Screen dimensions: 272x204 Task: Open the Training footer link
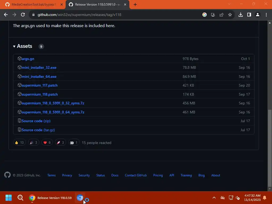(x=186, y=175)
